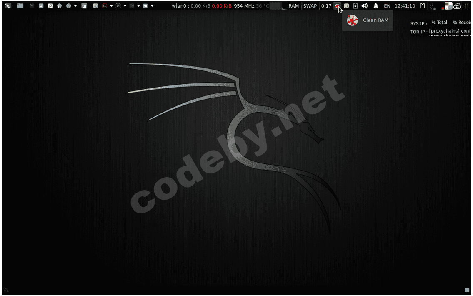This screenshot has height=296, width=473.
Task: Launch the small dark terminal icon
Action: click(x=32, y=6)
